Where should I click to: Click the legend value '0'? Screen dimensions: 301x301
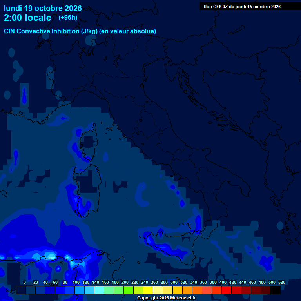pyautogui.click(x=25, y=282)
